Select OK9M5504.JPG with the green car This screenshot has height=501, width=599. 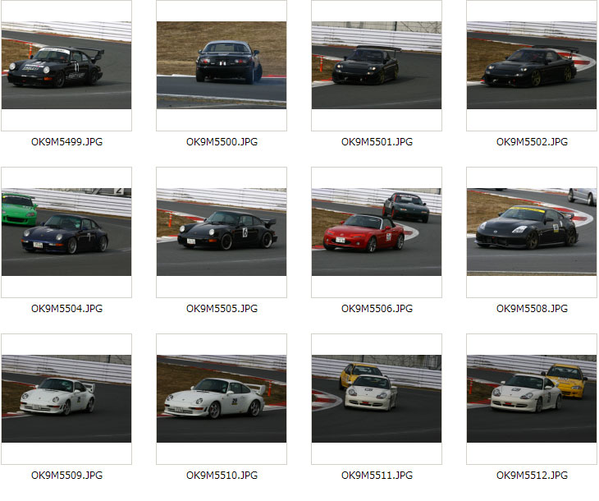tap(66, 232)
